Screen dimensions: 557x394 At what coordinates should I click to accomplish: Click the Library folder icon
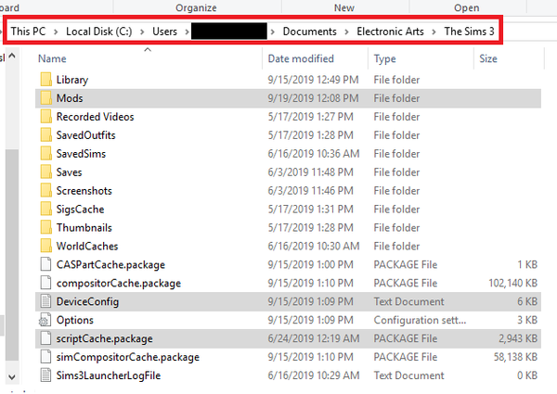45,81
